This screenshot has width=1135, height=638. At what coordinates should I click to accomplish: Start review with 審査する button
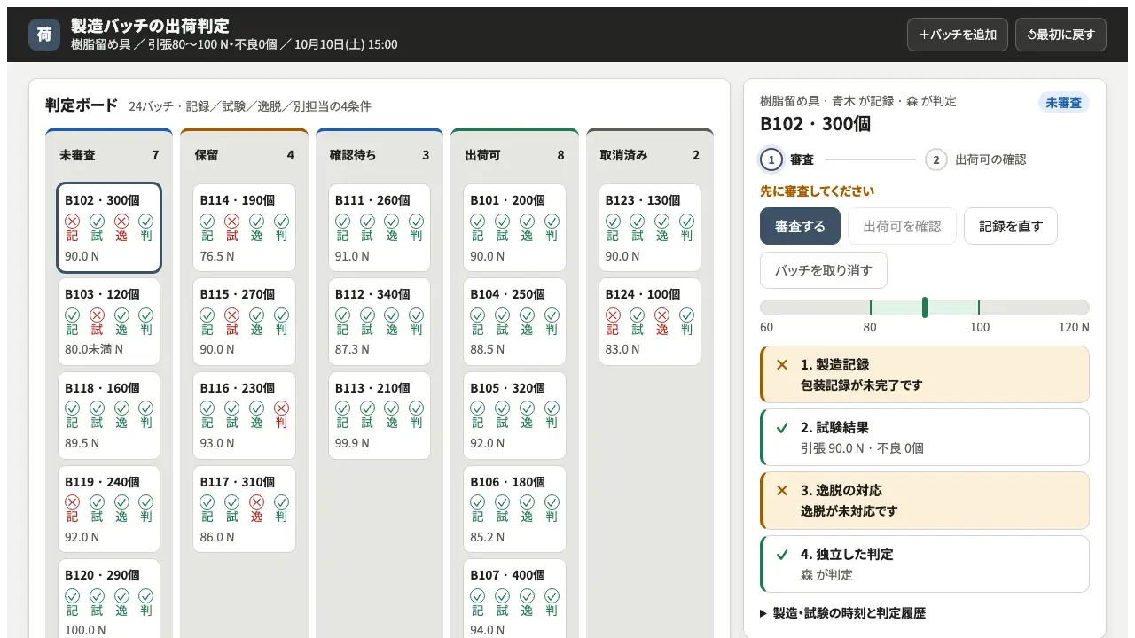800,226
